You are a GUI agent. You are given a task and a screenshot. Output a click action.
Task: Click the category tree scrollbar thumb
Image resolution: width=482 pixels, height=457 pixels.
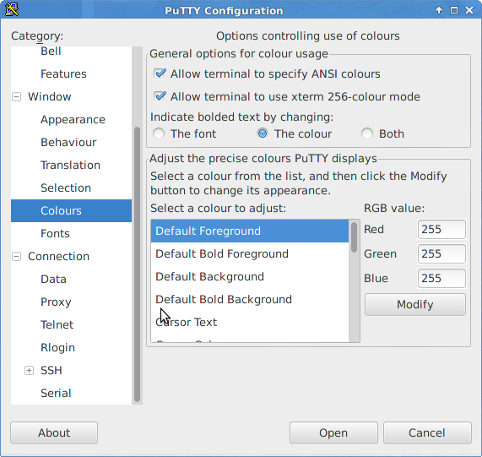[x=137, y=264]
